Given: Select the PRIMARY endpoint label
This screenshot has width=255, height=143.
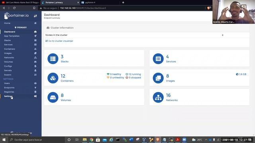Looking at the screenshot, I should click(21, 27).
